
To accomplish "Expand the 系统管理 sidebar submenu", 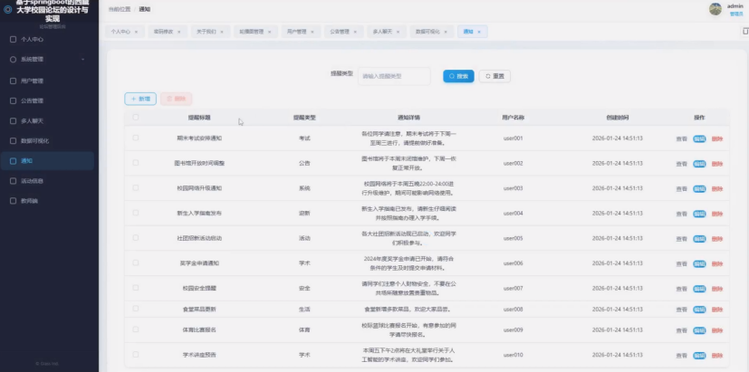I will [x=47, y=60].
